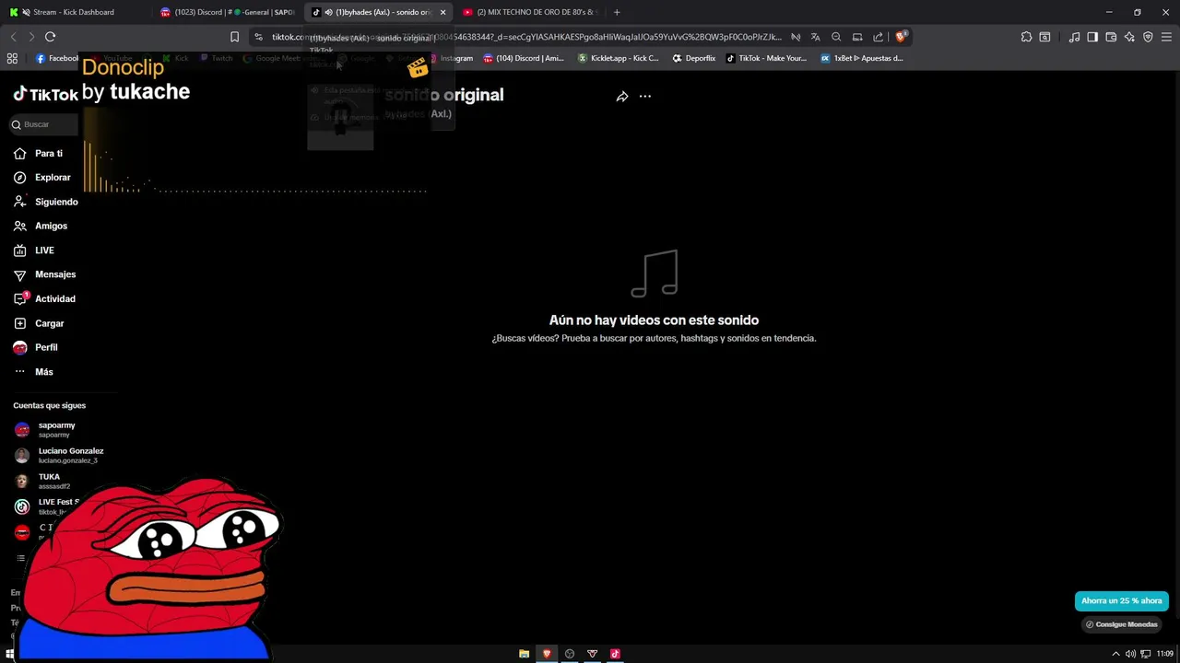Open the TikTok app in taskbar

615,654
